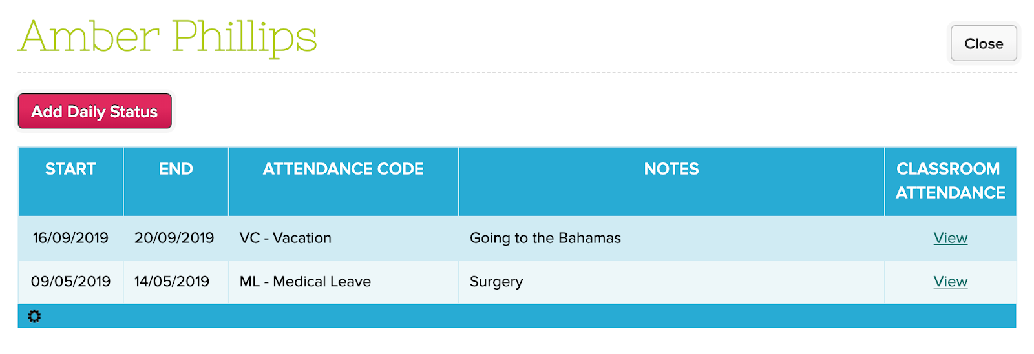Click the ML - Medical Leave attendance code
The height and width of the screenshot is (354, 1034).
[x=305, y=282]
